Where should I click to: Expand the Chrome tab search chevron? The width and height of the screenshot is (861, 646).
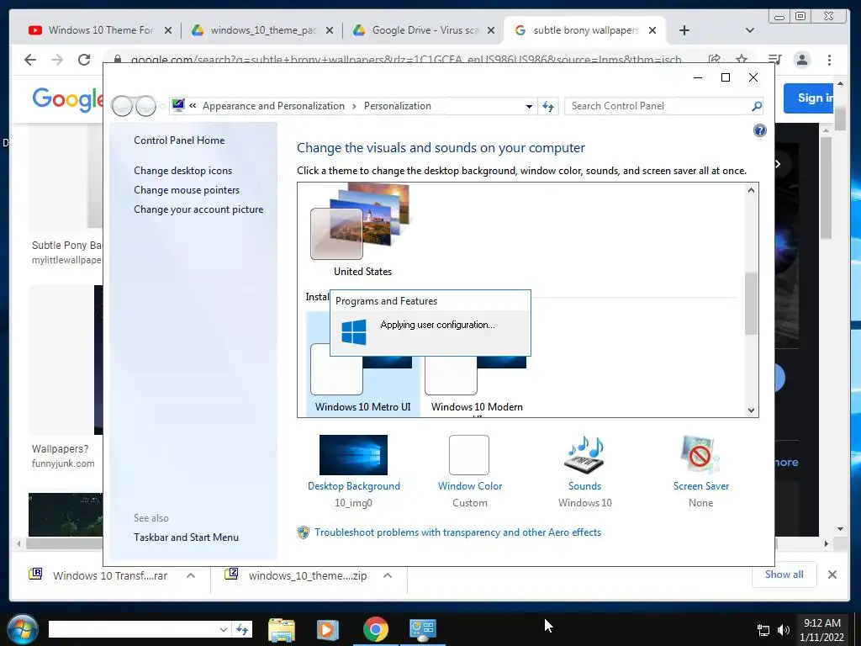tap(749, 30)
